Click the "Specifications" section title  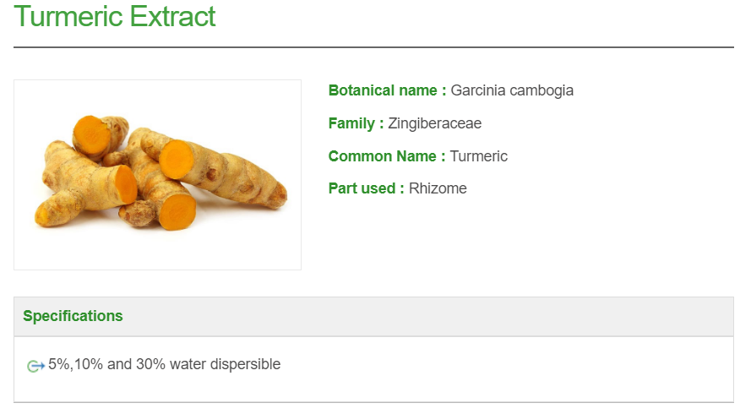coord(73,316)
